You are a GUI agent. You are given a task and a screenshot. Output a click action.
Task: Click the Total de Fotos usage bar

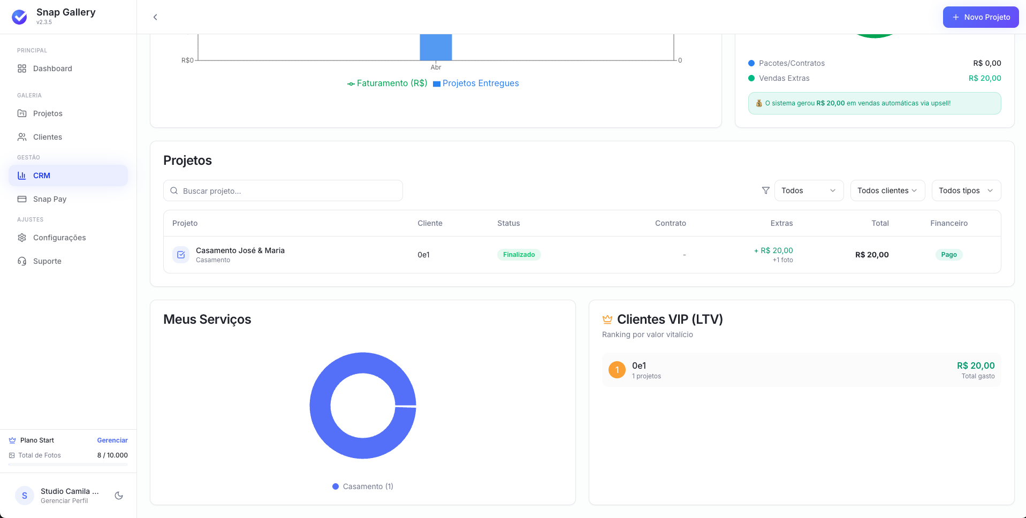click(69, 464)
